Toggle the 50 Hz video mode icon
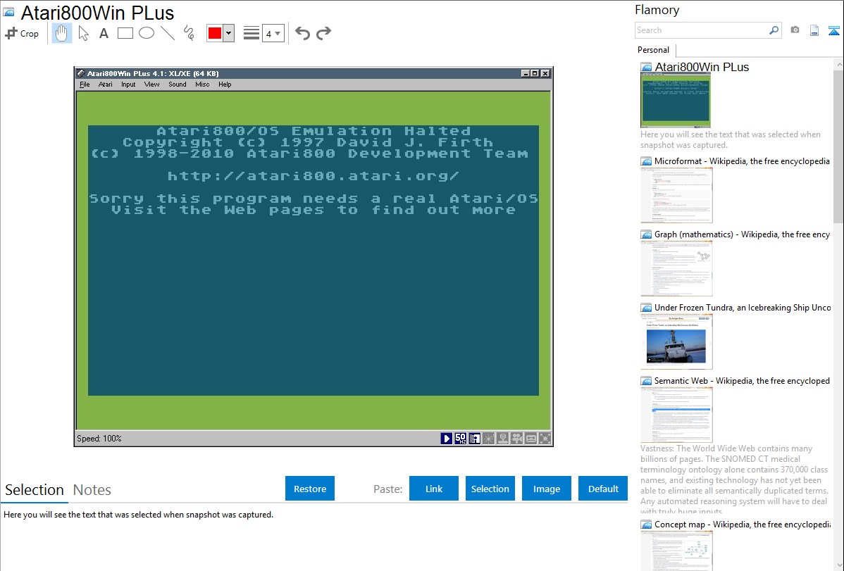844x571 pixels. [460, 439]
